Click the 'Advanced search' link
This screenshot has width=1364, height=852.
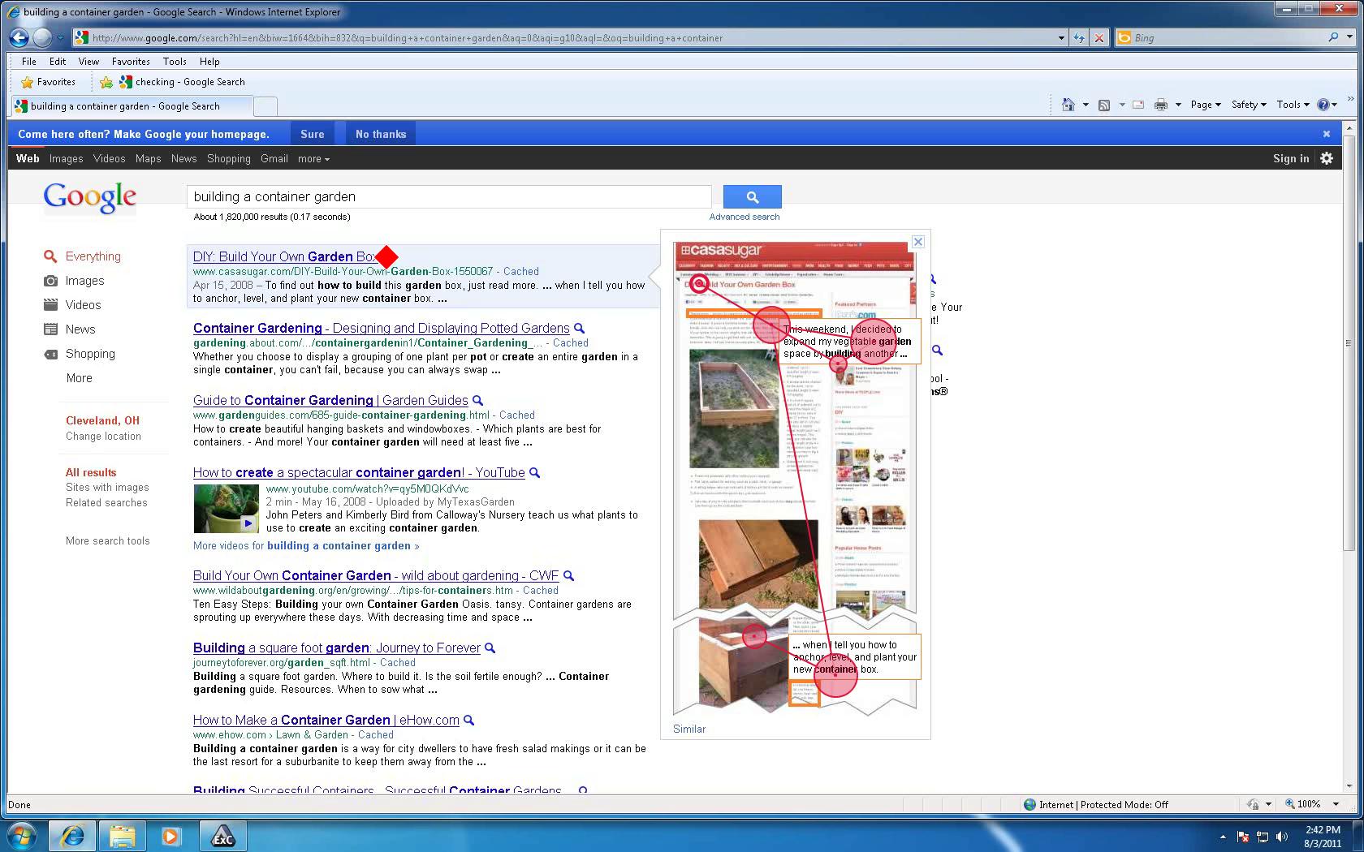745,217
